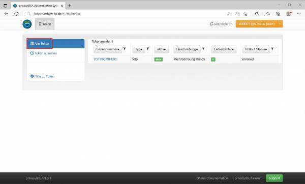Open browser settings and more menu
Screen dimensions: 305x184
(299, 14)
